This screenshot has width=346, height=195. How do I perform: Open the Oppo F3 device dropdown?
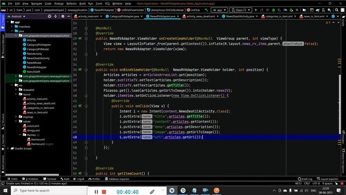coord(241,10)
